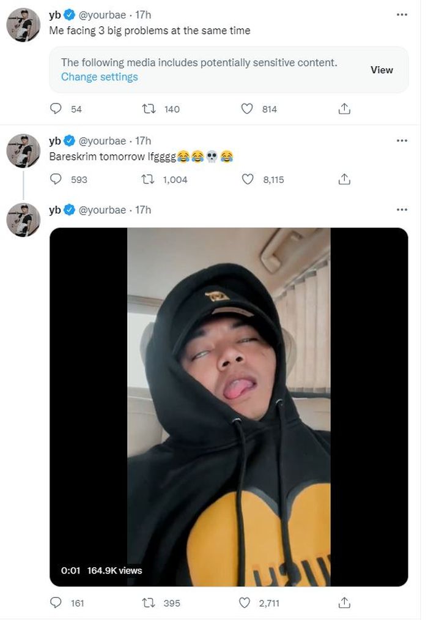Open more options on first tweet
The image size is (428, 620).
click(402, 14)
